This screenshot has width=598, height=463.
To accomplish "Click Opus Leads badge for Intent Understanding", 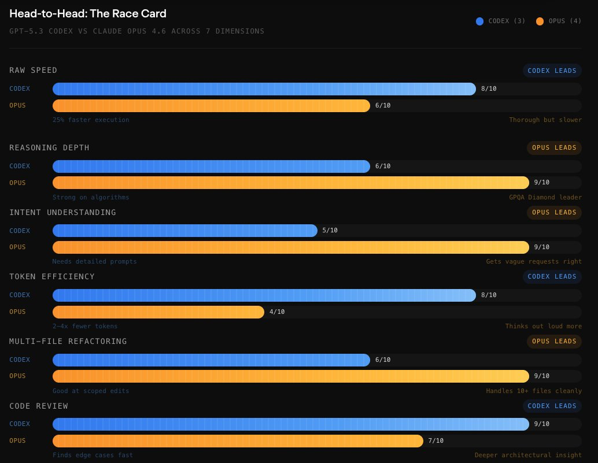I will click(x=554, y=212).
